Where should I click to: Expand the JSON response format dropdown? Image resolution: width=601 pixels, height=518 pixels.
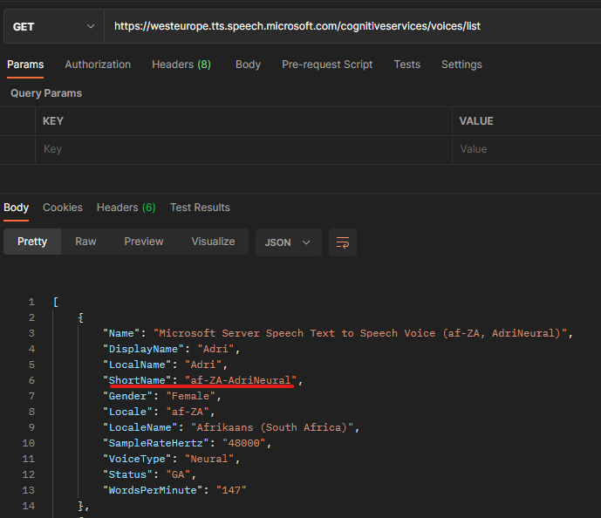tap(288, 242)
